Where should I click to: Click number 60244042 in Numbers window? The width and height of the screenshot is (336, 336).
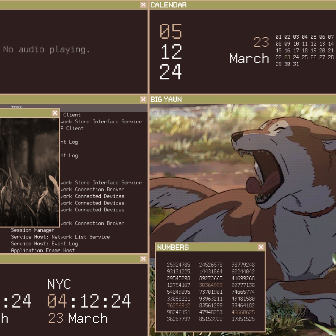243,271
